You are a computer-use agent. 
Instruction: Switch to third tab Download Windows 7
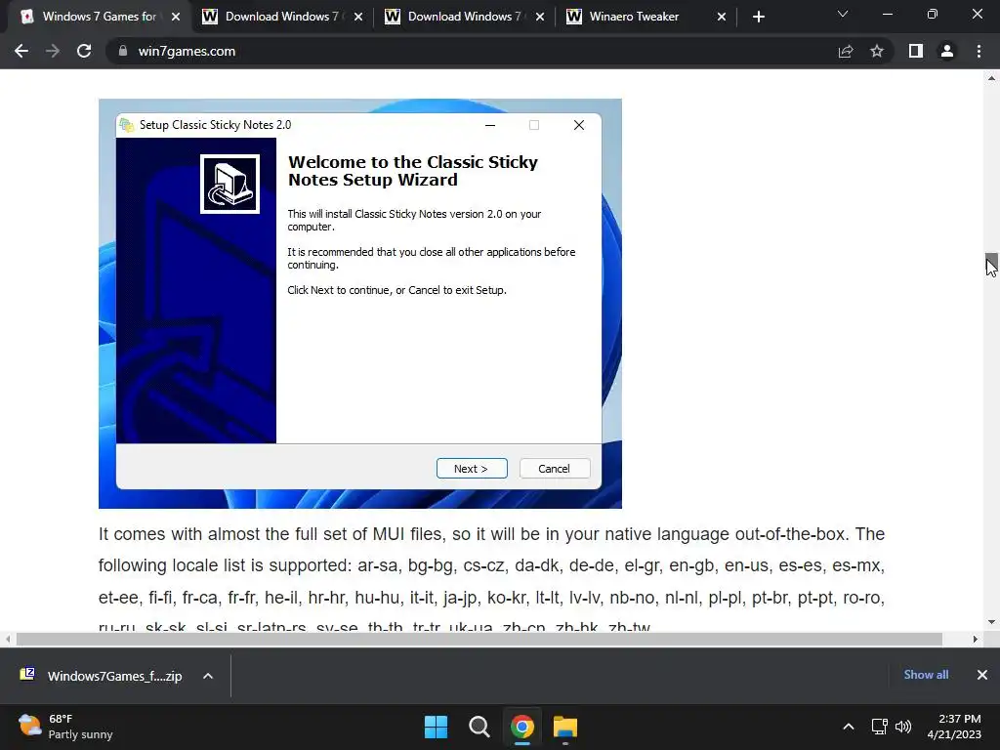coord(464,17)
